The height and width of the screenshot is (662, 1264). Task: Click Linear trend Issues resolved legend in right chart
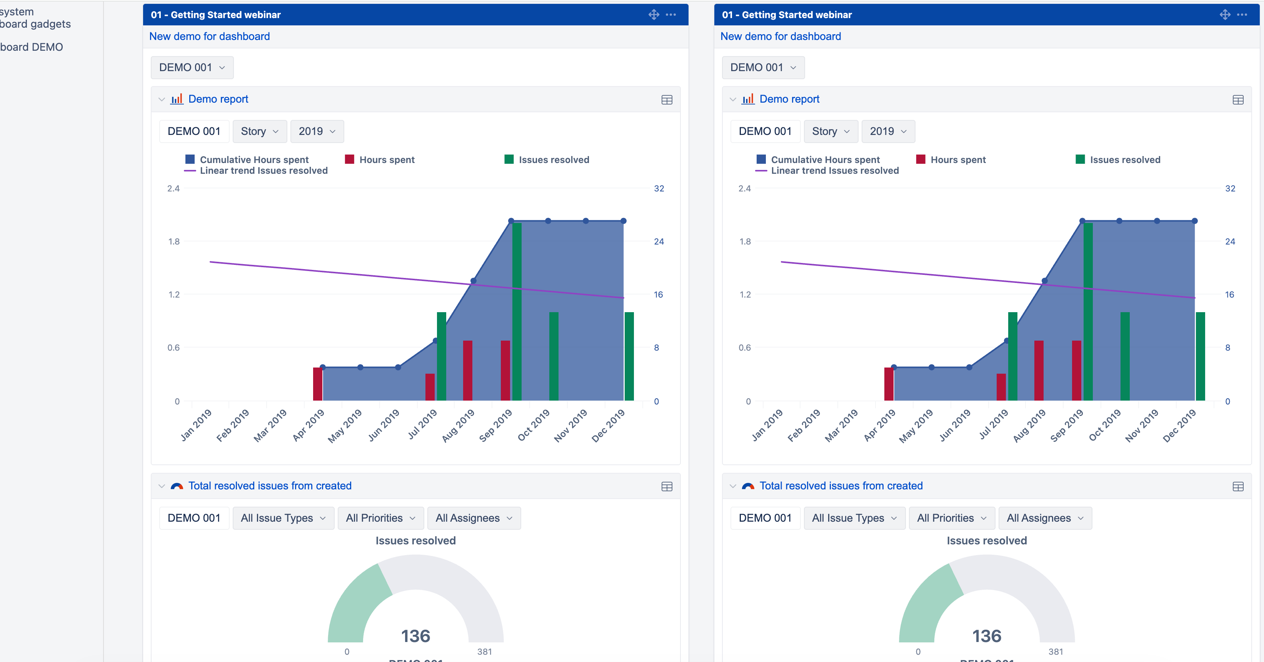(x=834, y=171)
